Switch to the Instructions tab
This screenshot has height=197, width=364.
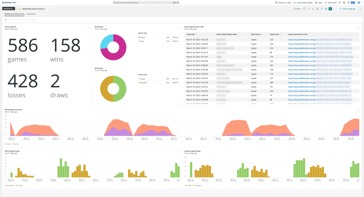click(31, 14)
